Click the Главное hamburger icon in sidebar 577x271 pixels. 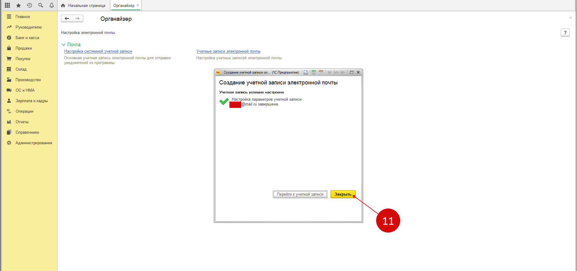click(x=9, y=17)
